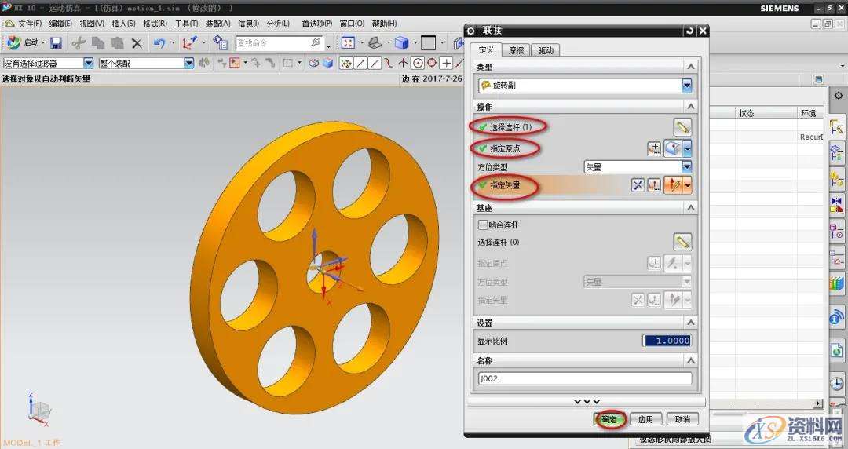Switch to the 驱动 tab
The width and height of the screenshot is (848, 449).
pos(545,50)
